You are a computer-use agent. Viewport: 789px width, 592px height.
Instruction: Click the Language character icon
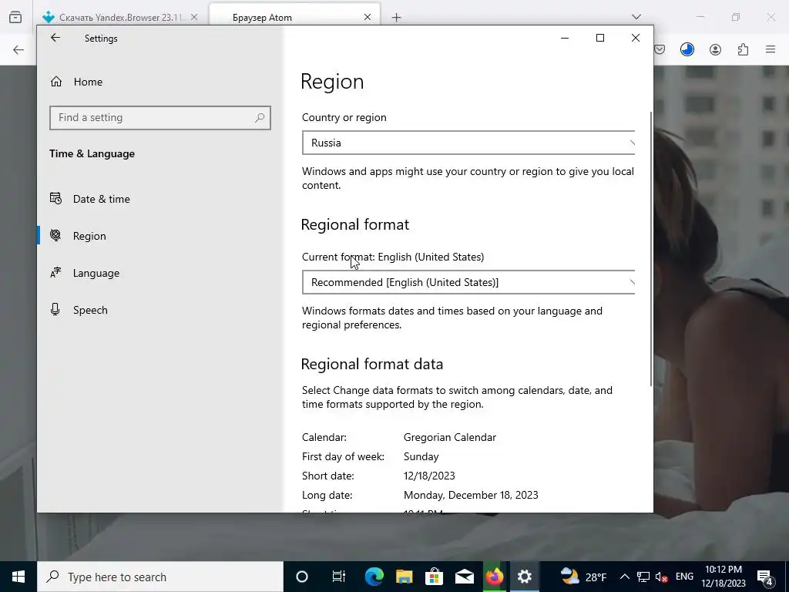tap(55, 272)
